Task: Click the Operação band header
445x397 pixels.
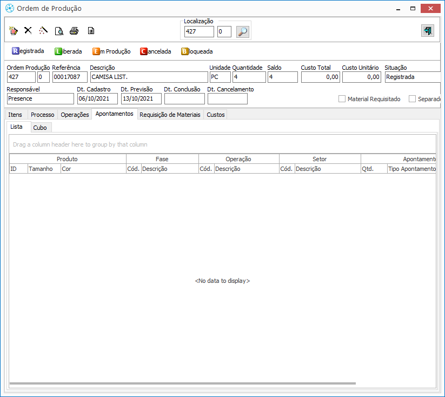Action: pos(238,159)
